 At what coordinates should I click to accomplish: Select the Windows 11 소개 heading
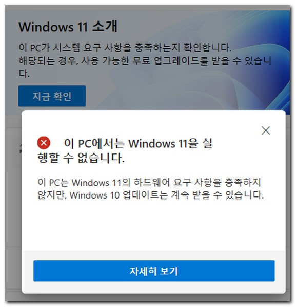click(68, 27)
